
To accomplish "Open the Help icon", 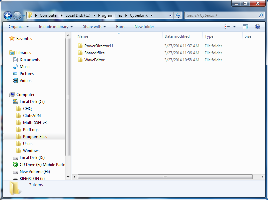I will [x=257, y=27].
